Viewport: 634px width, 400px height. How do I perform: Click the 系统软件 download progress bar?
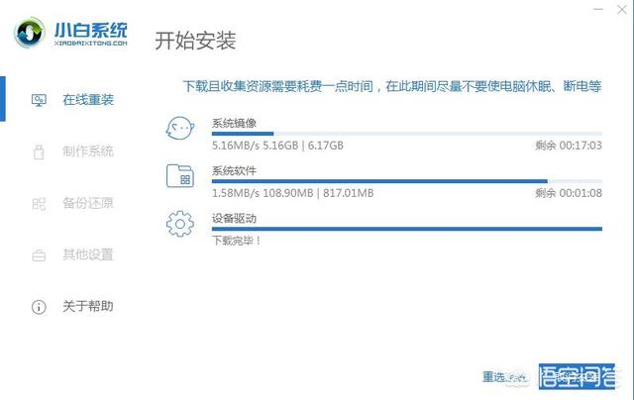pyautogui.click(x=407, y=181)
